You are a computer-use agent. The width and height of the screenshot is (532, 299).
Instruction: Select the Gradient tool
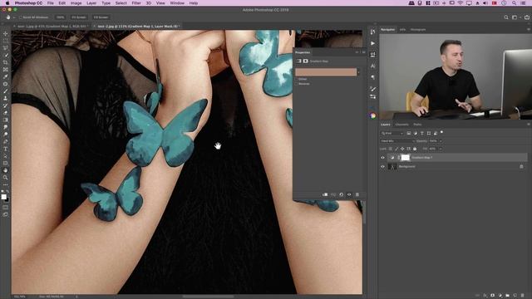tap(6, 120)
